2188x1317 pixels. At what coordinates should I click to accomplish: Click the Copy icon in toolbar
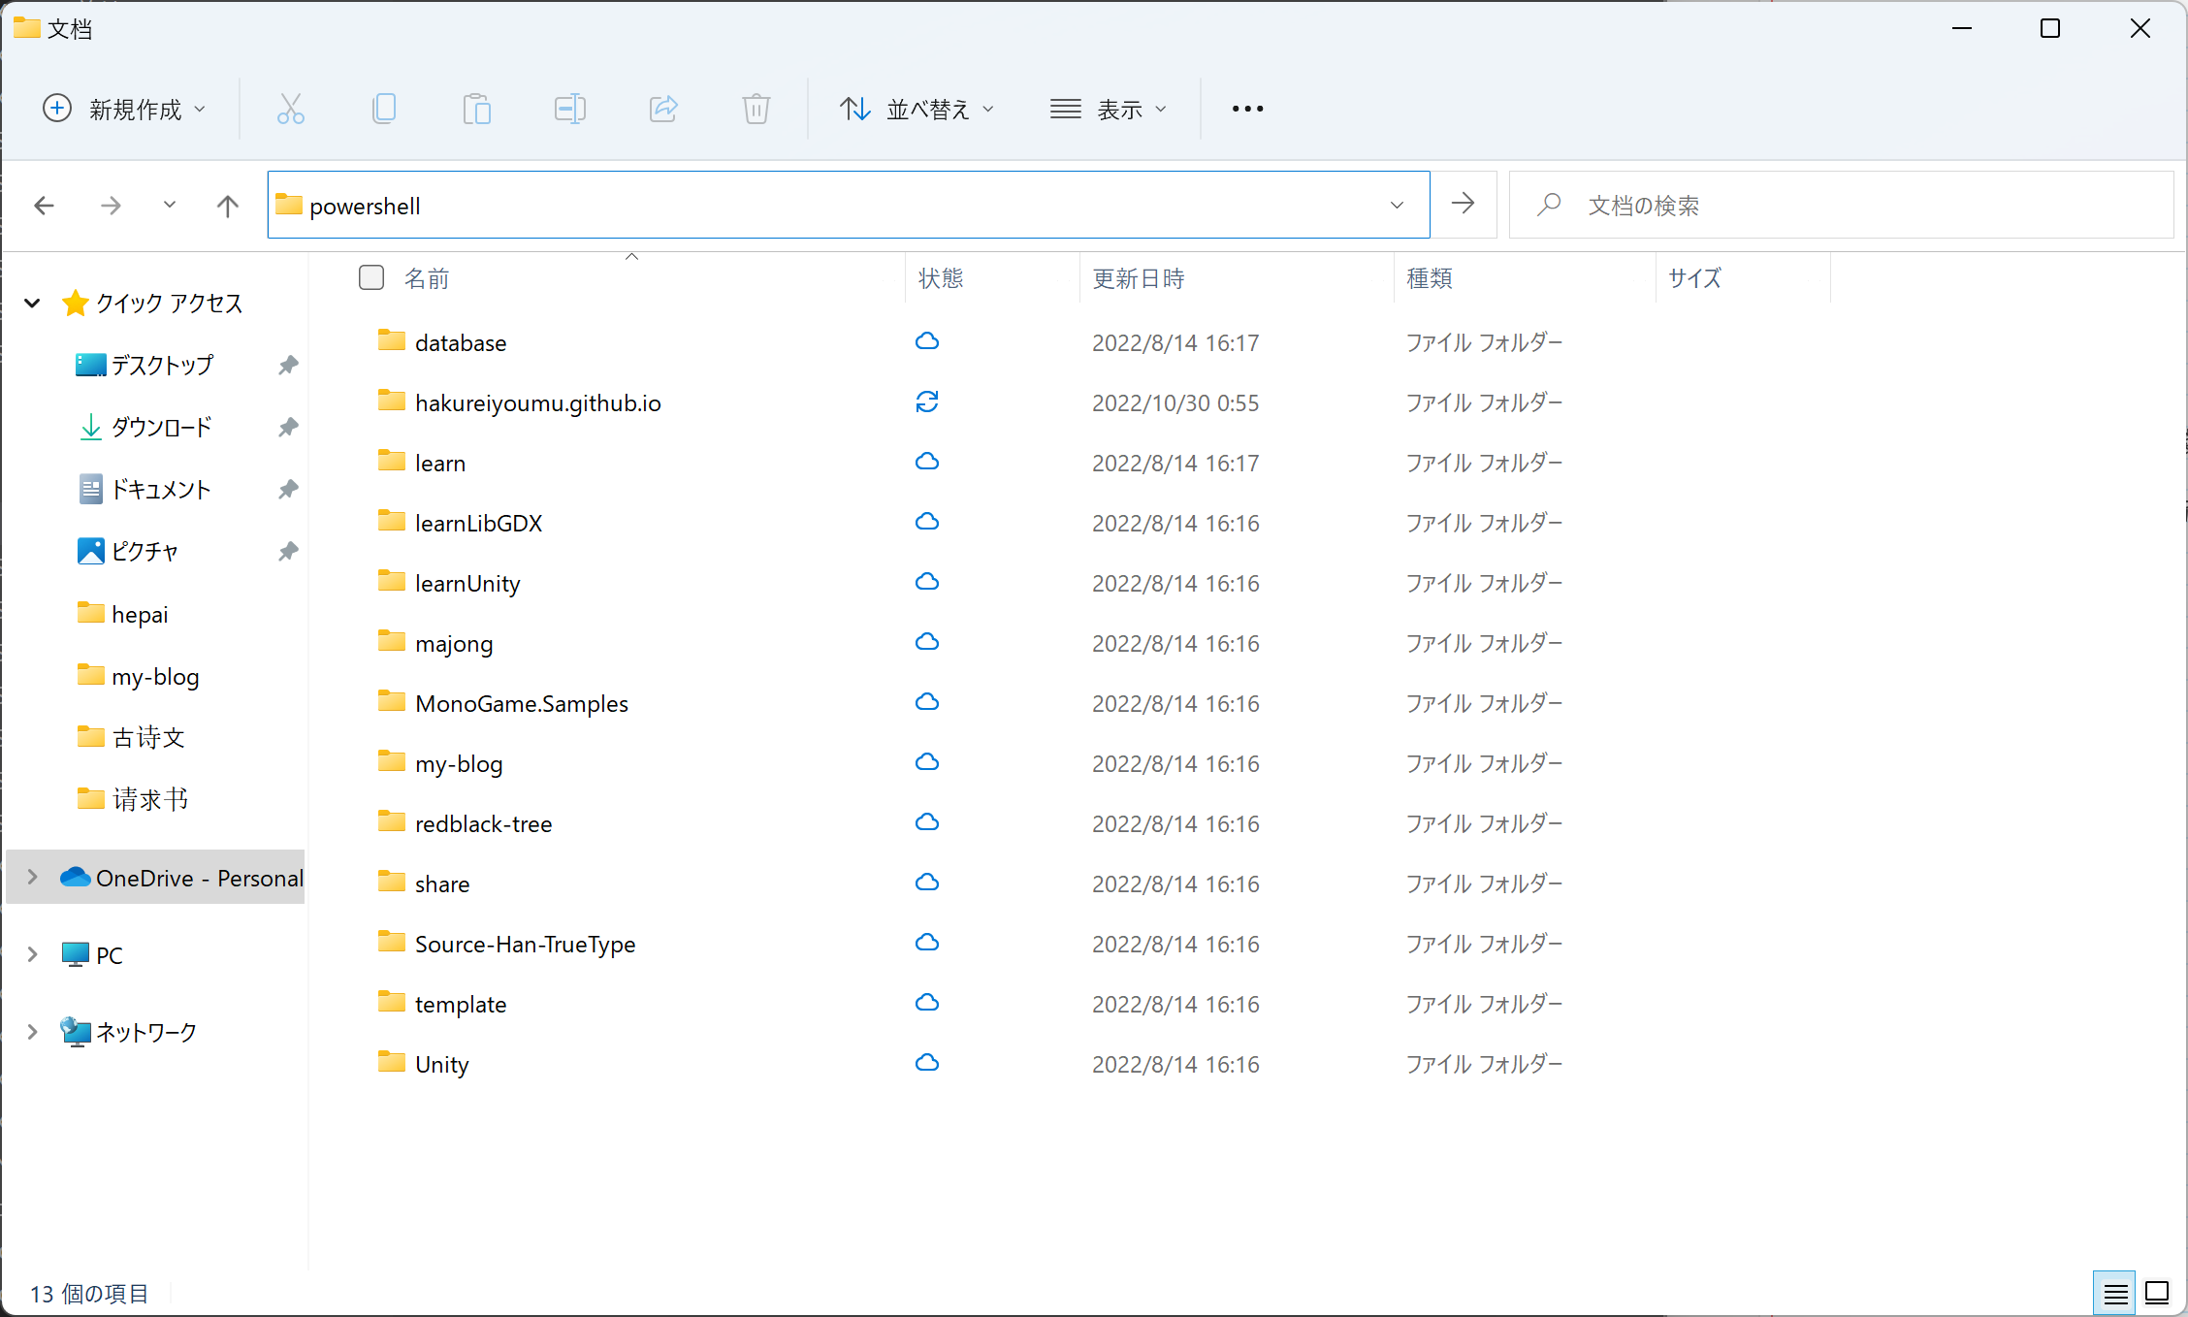pos(383,109)
